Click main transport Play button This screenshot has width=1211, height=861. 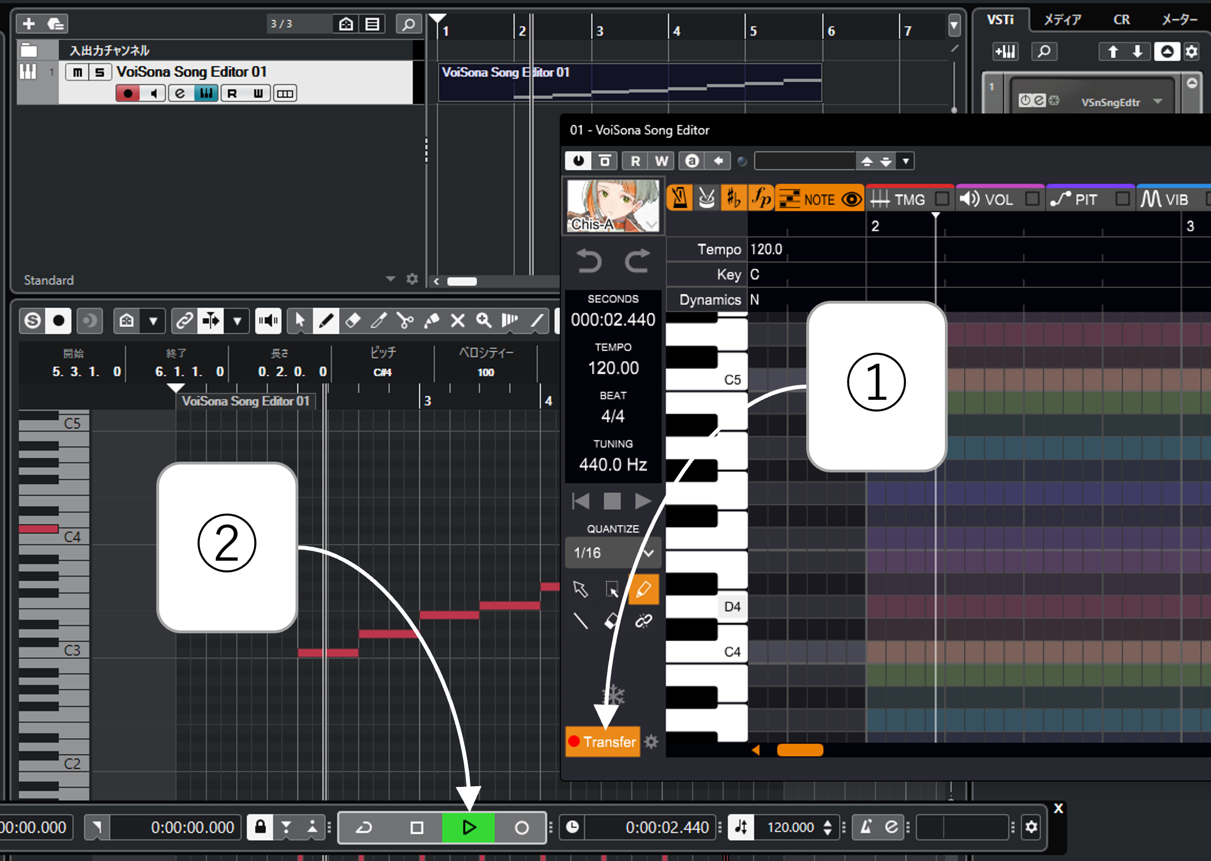pyautogui.click(x=469, y=828)
